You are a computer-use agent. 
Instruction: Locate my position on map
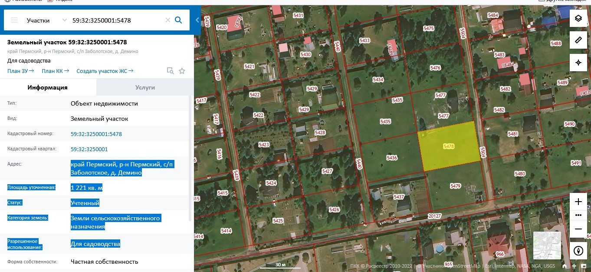point(578,63)
